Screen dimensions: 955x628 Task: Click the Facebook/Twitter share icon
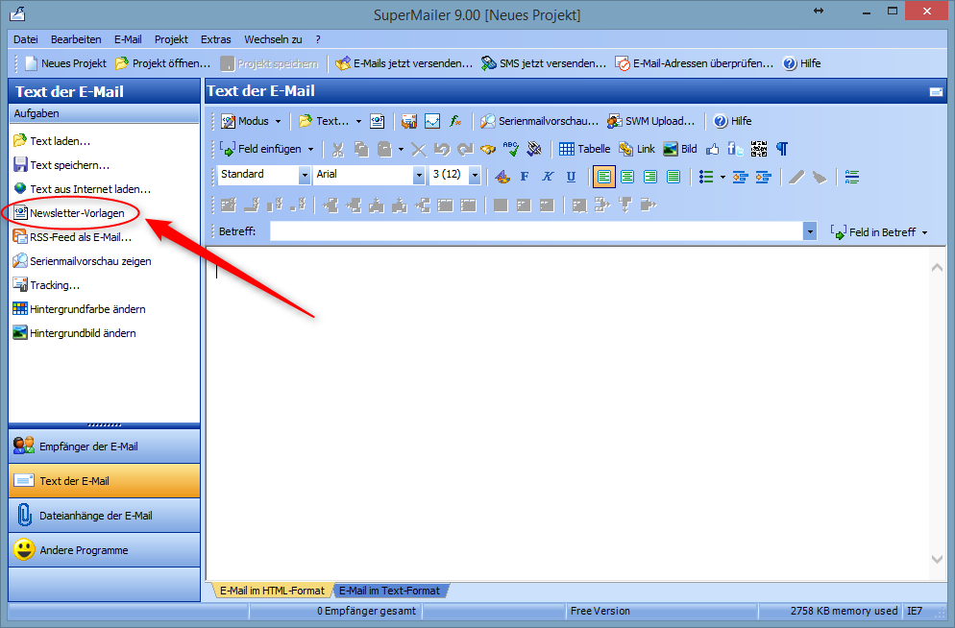pos(735,149)
